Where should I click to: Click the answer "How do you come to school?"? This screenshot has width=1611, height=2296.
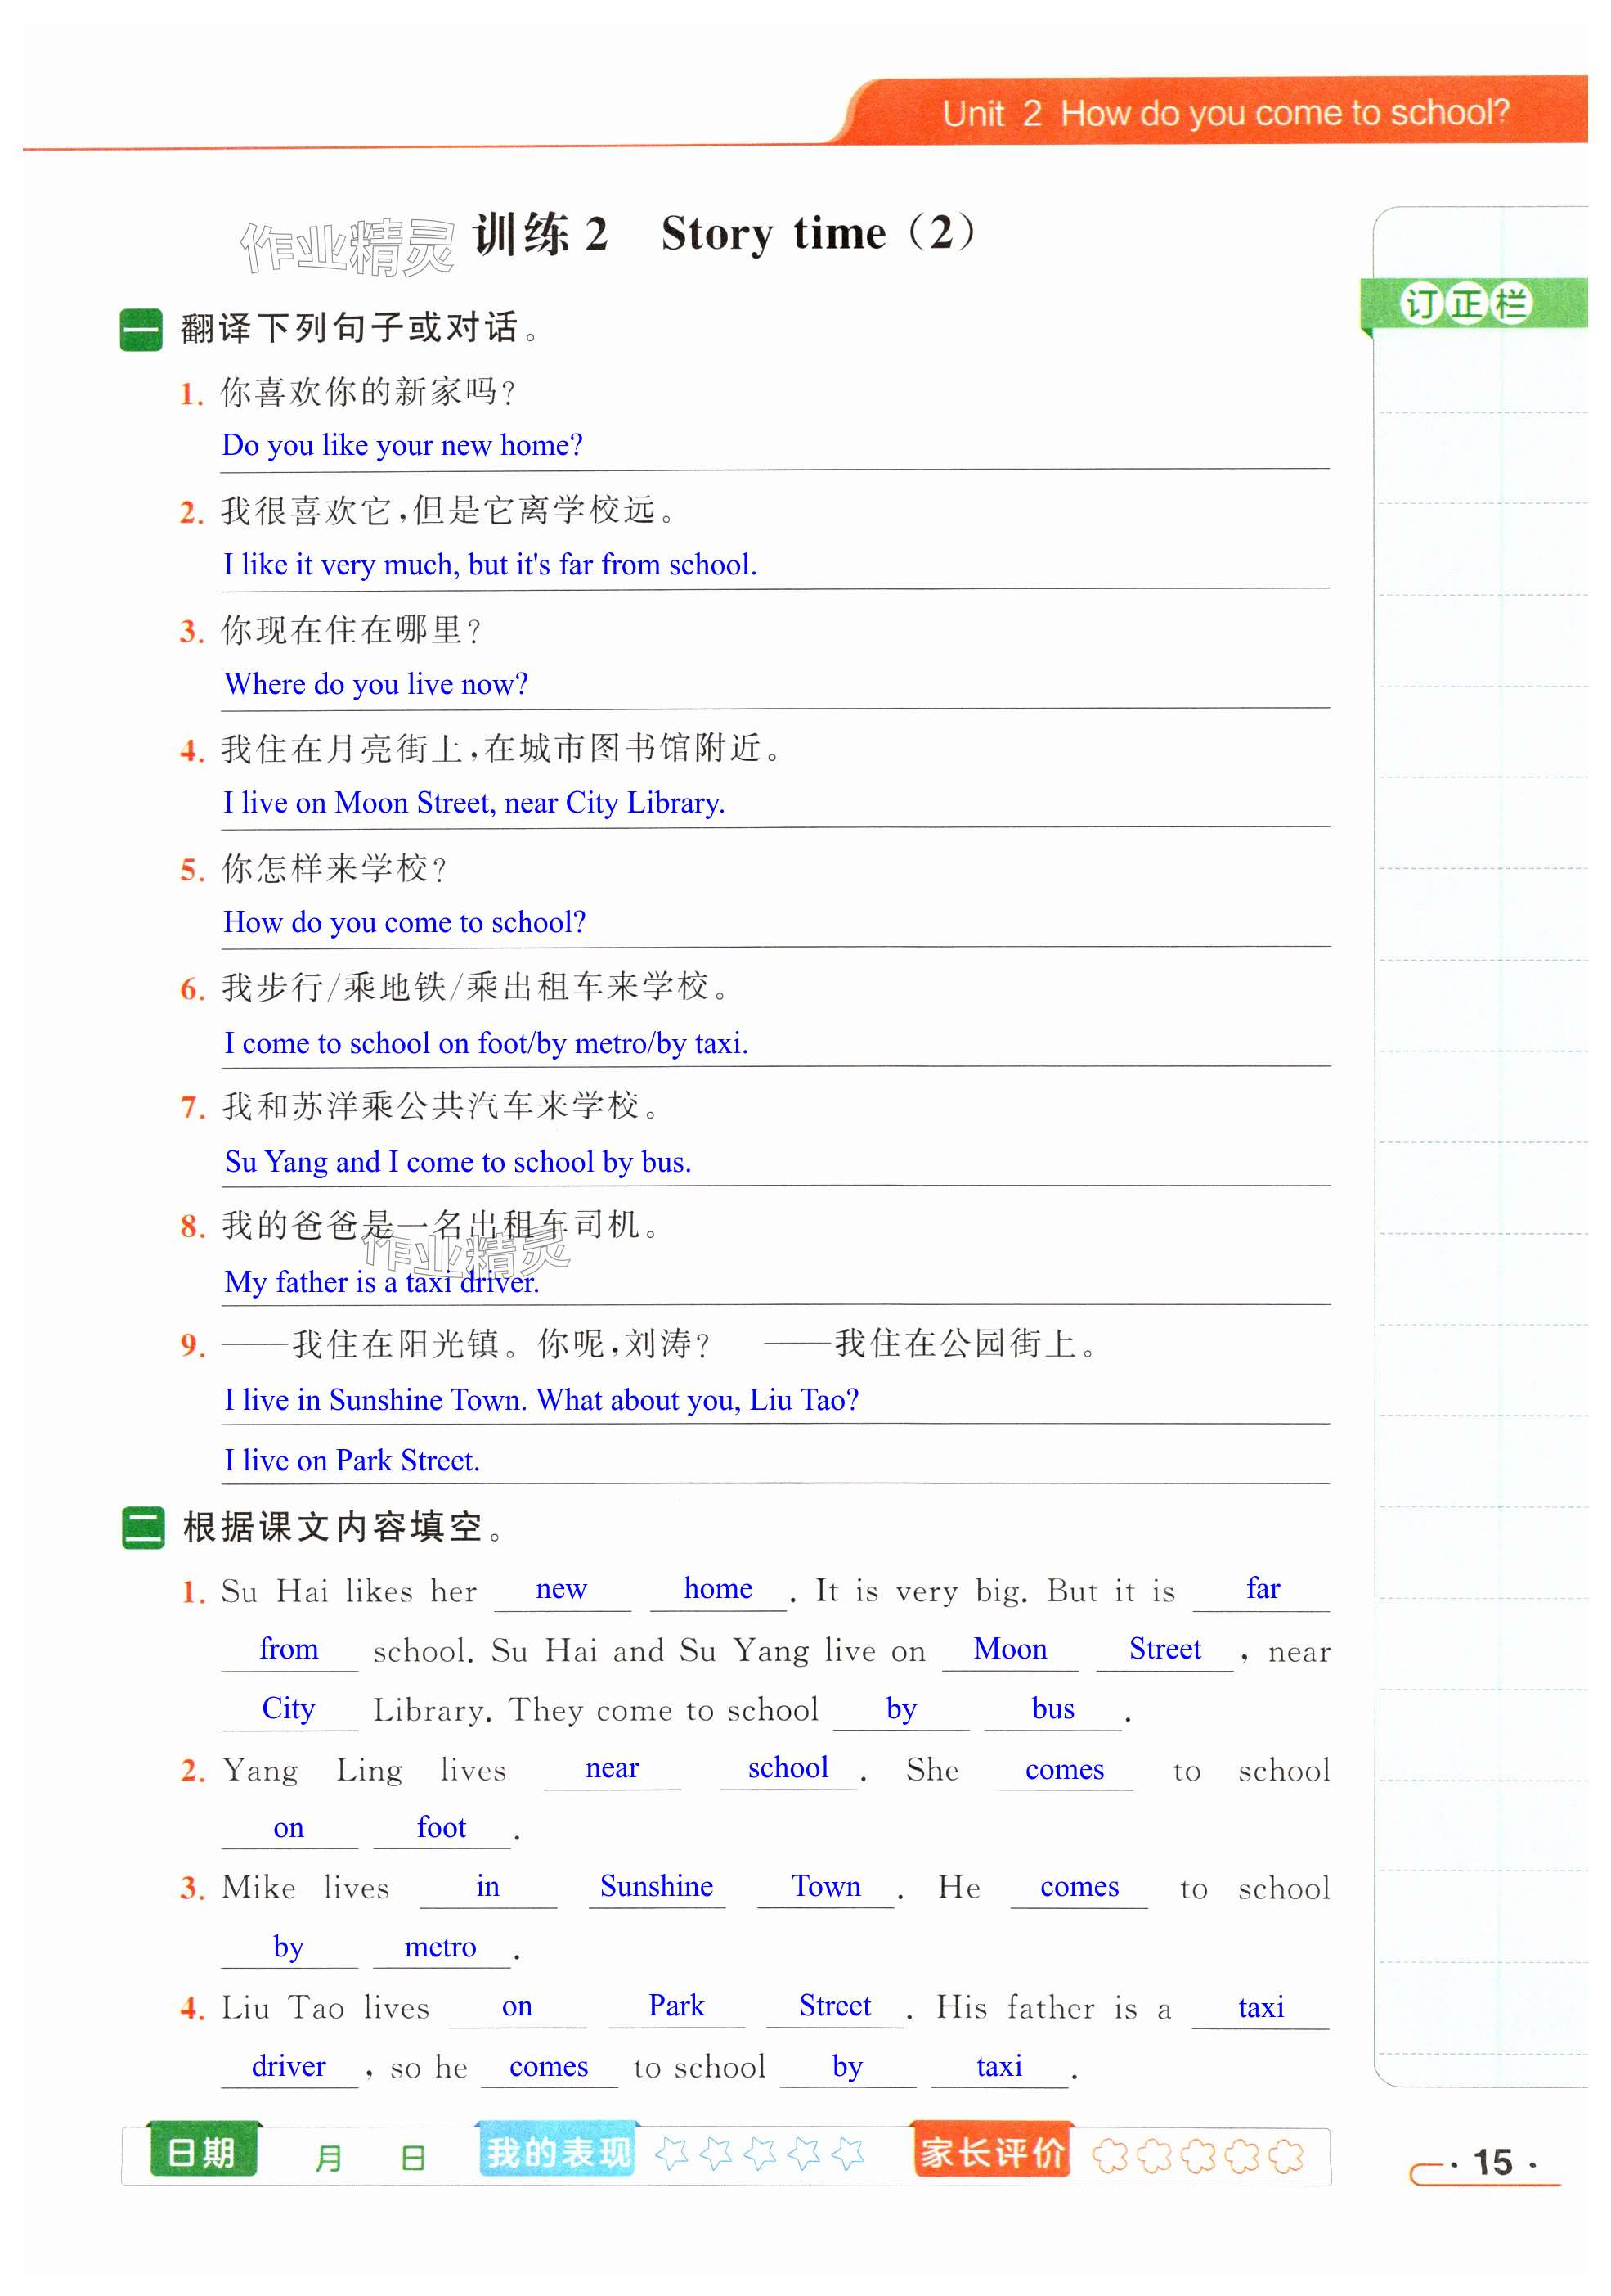tap(405, 922)
